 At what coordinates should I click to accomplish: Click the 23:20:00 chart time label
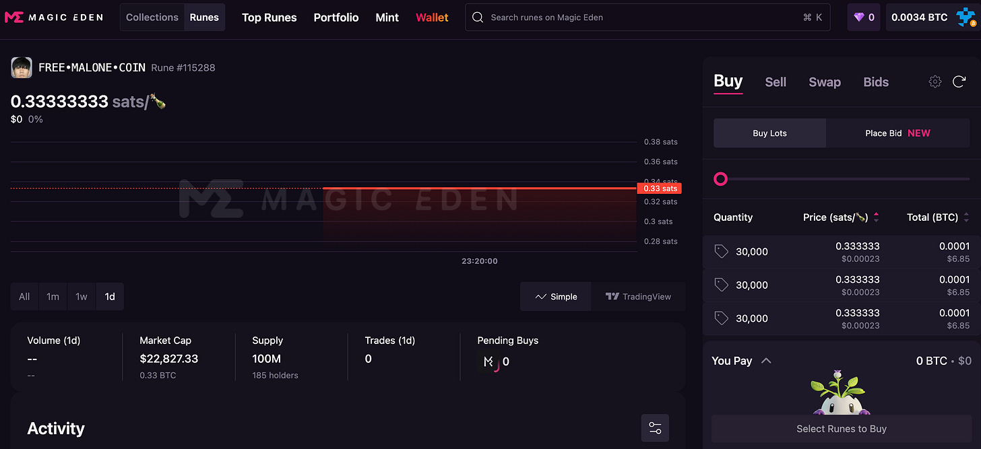(x=480, y=261)
